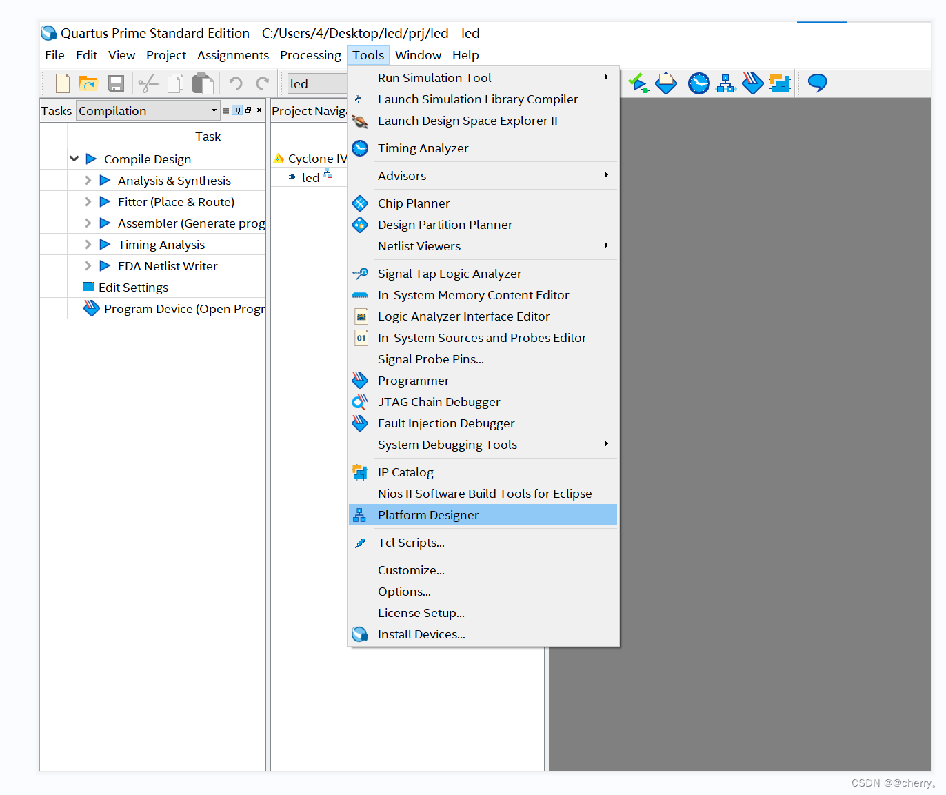Expand the Analysis & Synthesis task
This screenshot has height=795, width=946.
point(88,181)
